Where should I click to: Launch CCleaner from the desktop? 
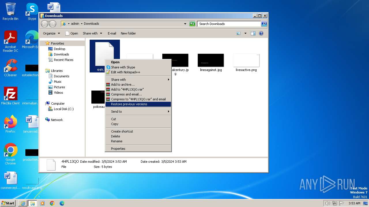(10, 68)
